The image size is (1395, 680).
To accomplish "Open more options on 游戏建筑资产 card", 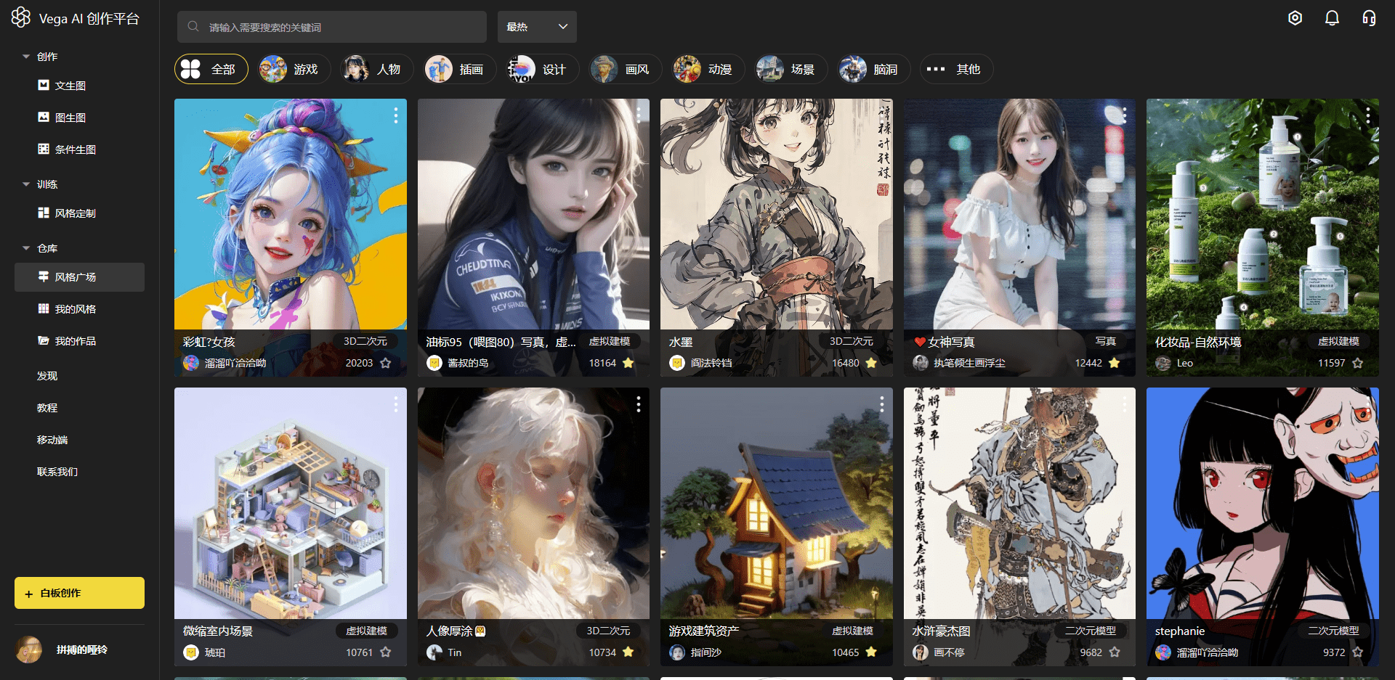I will coord(882,404).
